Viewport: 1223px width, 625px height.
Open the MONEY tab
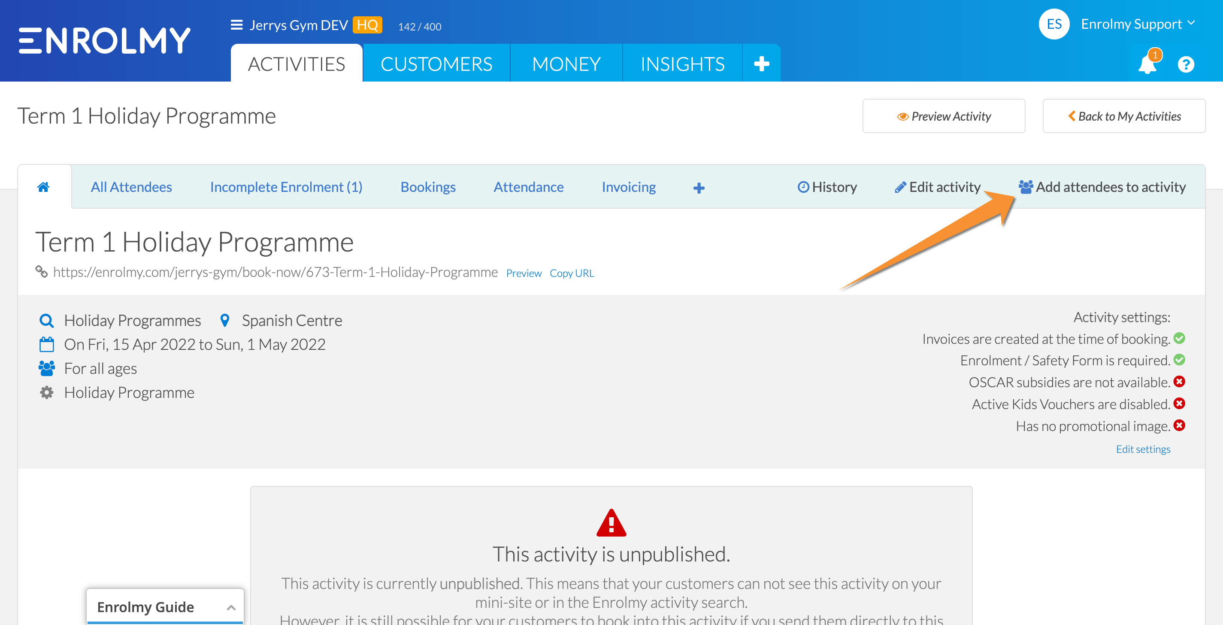coord(566,64)
